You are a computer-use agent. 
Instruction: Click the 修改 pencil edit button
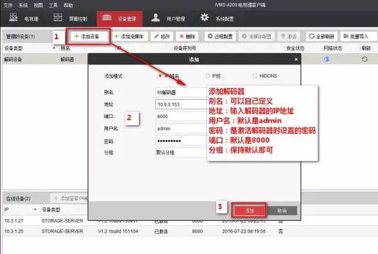coord(162,37)
